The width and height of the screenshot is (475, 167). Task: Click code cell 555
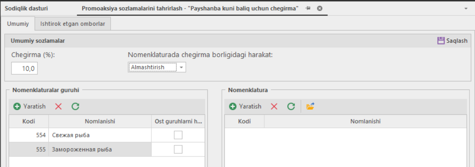pos(29,149)
